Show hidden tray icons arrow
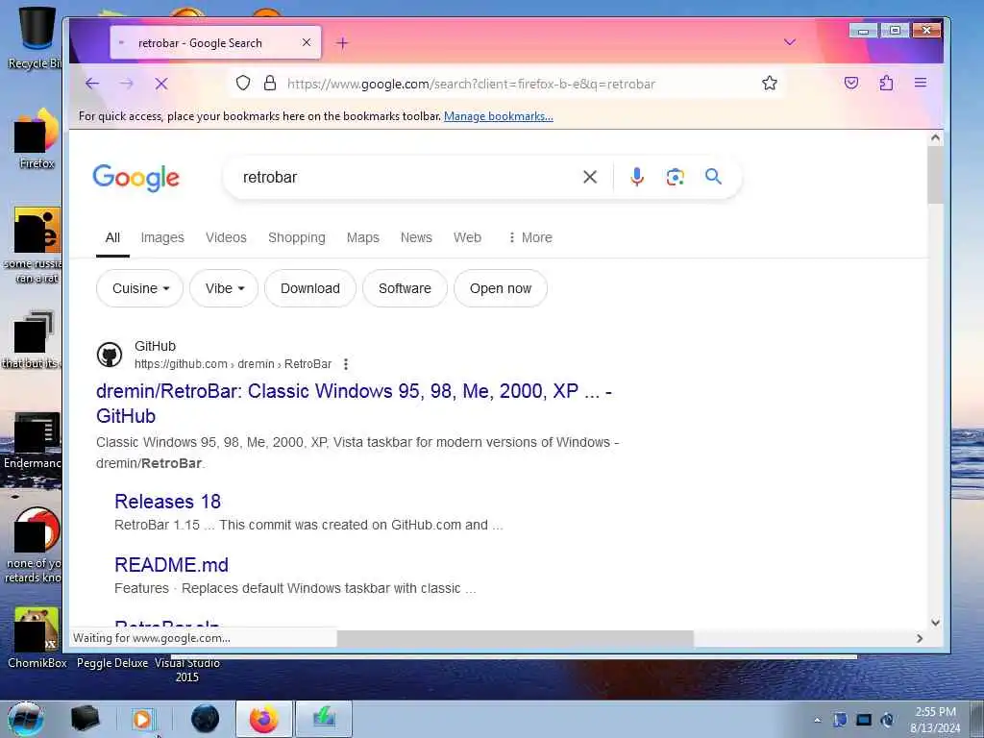984x738 pixels. 817,720
